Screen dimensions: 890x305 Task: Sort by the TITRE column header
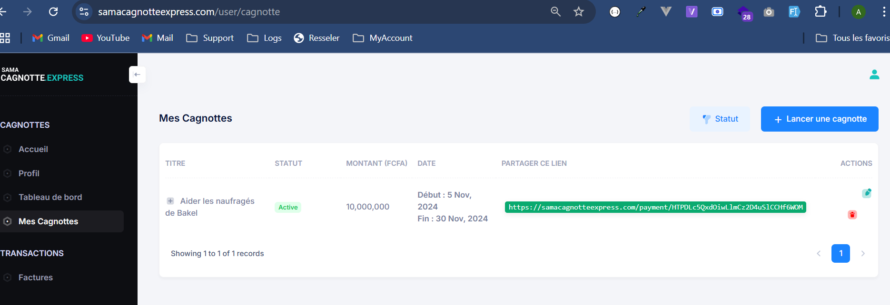click(x=175, y=163)
